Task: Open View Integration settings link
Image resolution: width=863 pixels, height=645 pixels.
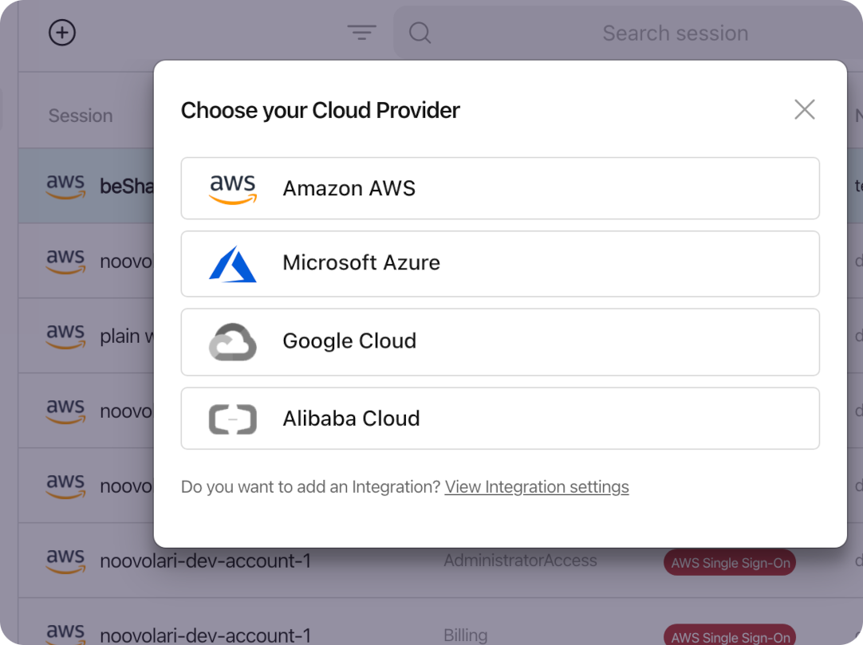Action: point(537,486)
